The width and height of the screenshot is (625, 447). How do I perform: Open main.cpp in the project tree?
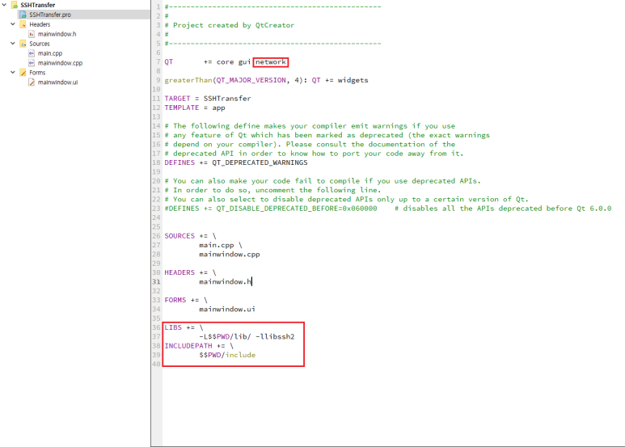pos(50,53)
